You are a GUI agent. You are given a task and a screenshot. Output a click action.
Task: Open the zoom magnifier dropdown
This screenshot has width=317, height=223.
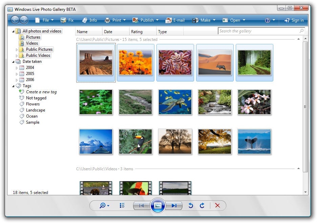[x=104, y=205]
